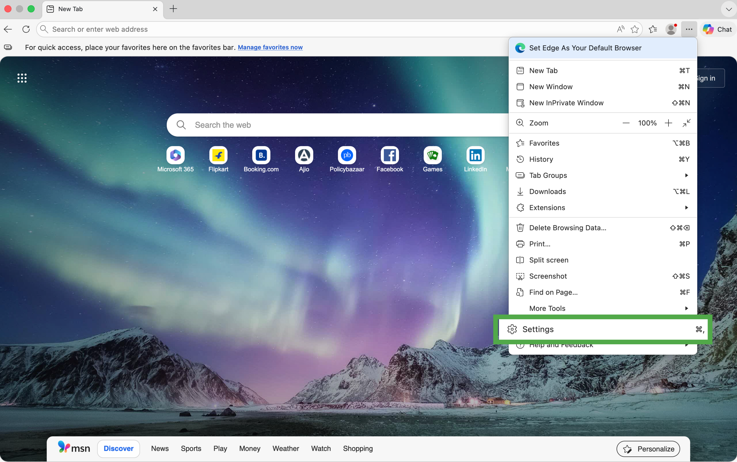This screenshot has width=737, height=462.
Task: Go back using the back arrow
Action: (8, 29)
